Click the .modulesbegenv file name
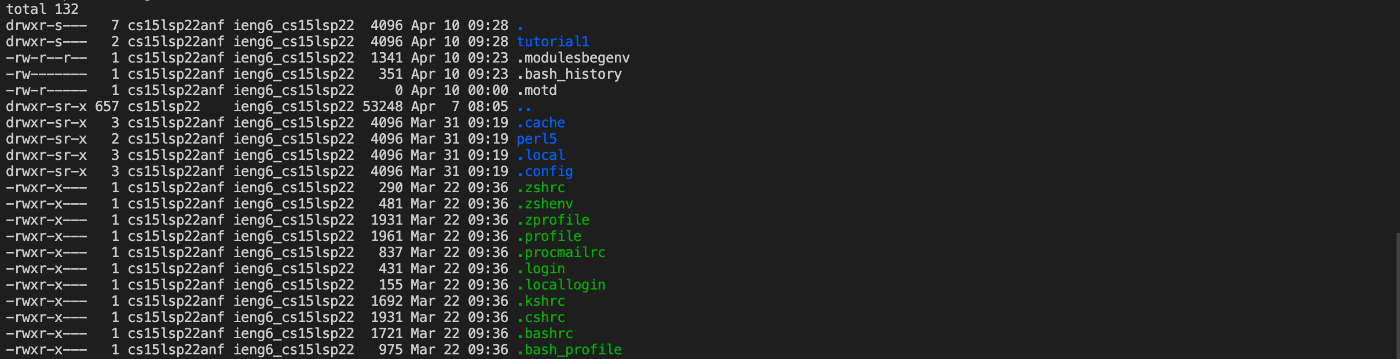Image resolution: width=1400 pixels, height=359 pixels. click(x=573, y=58)
